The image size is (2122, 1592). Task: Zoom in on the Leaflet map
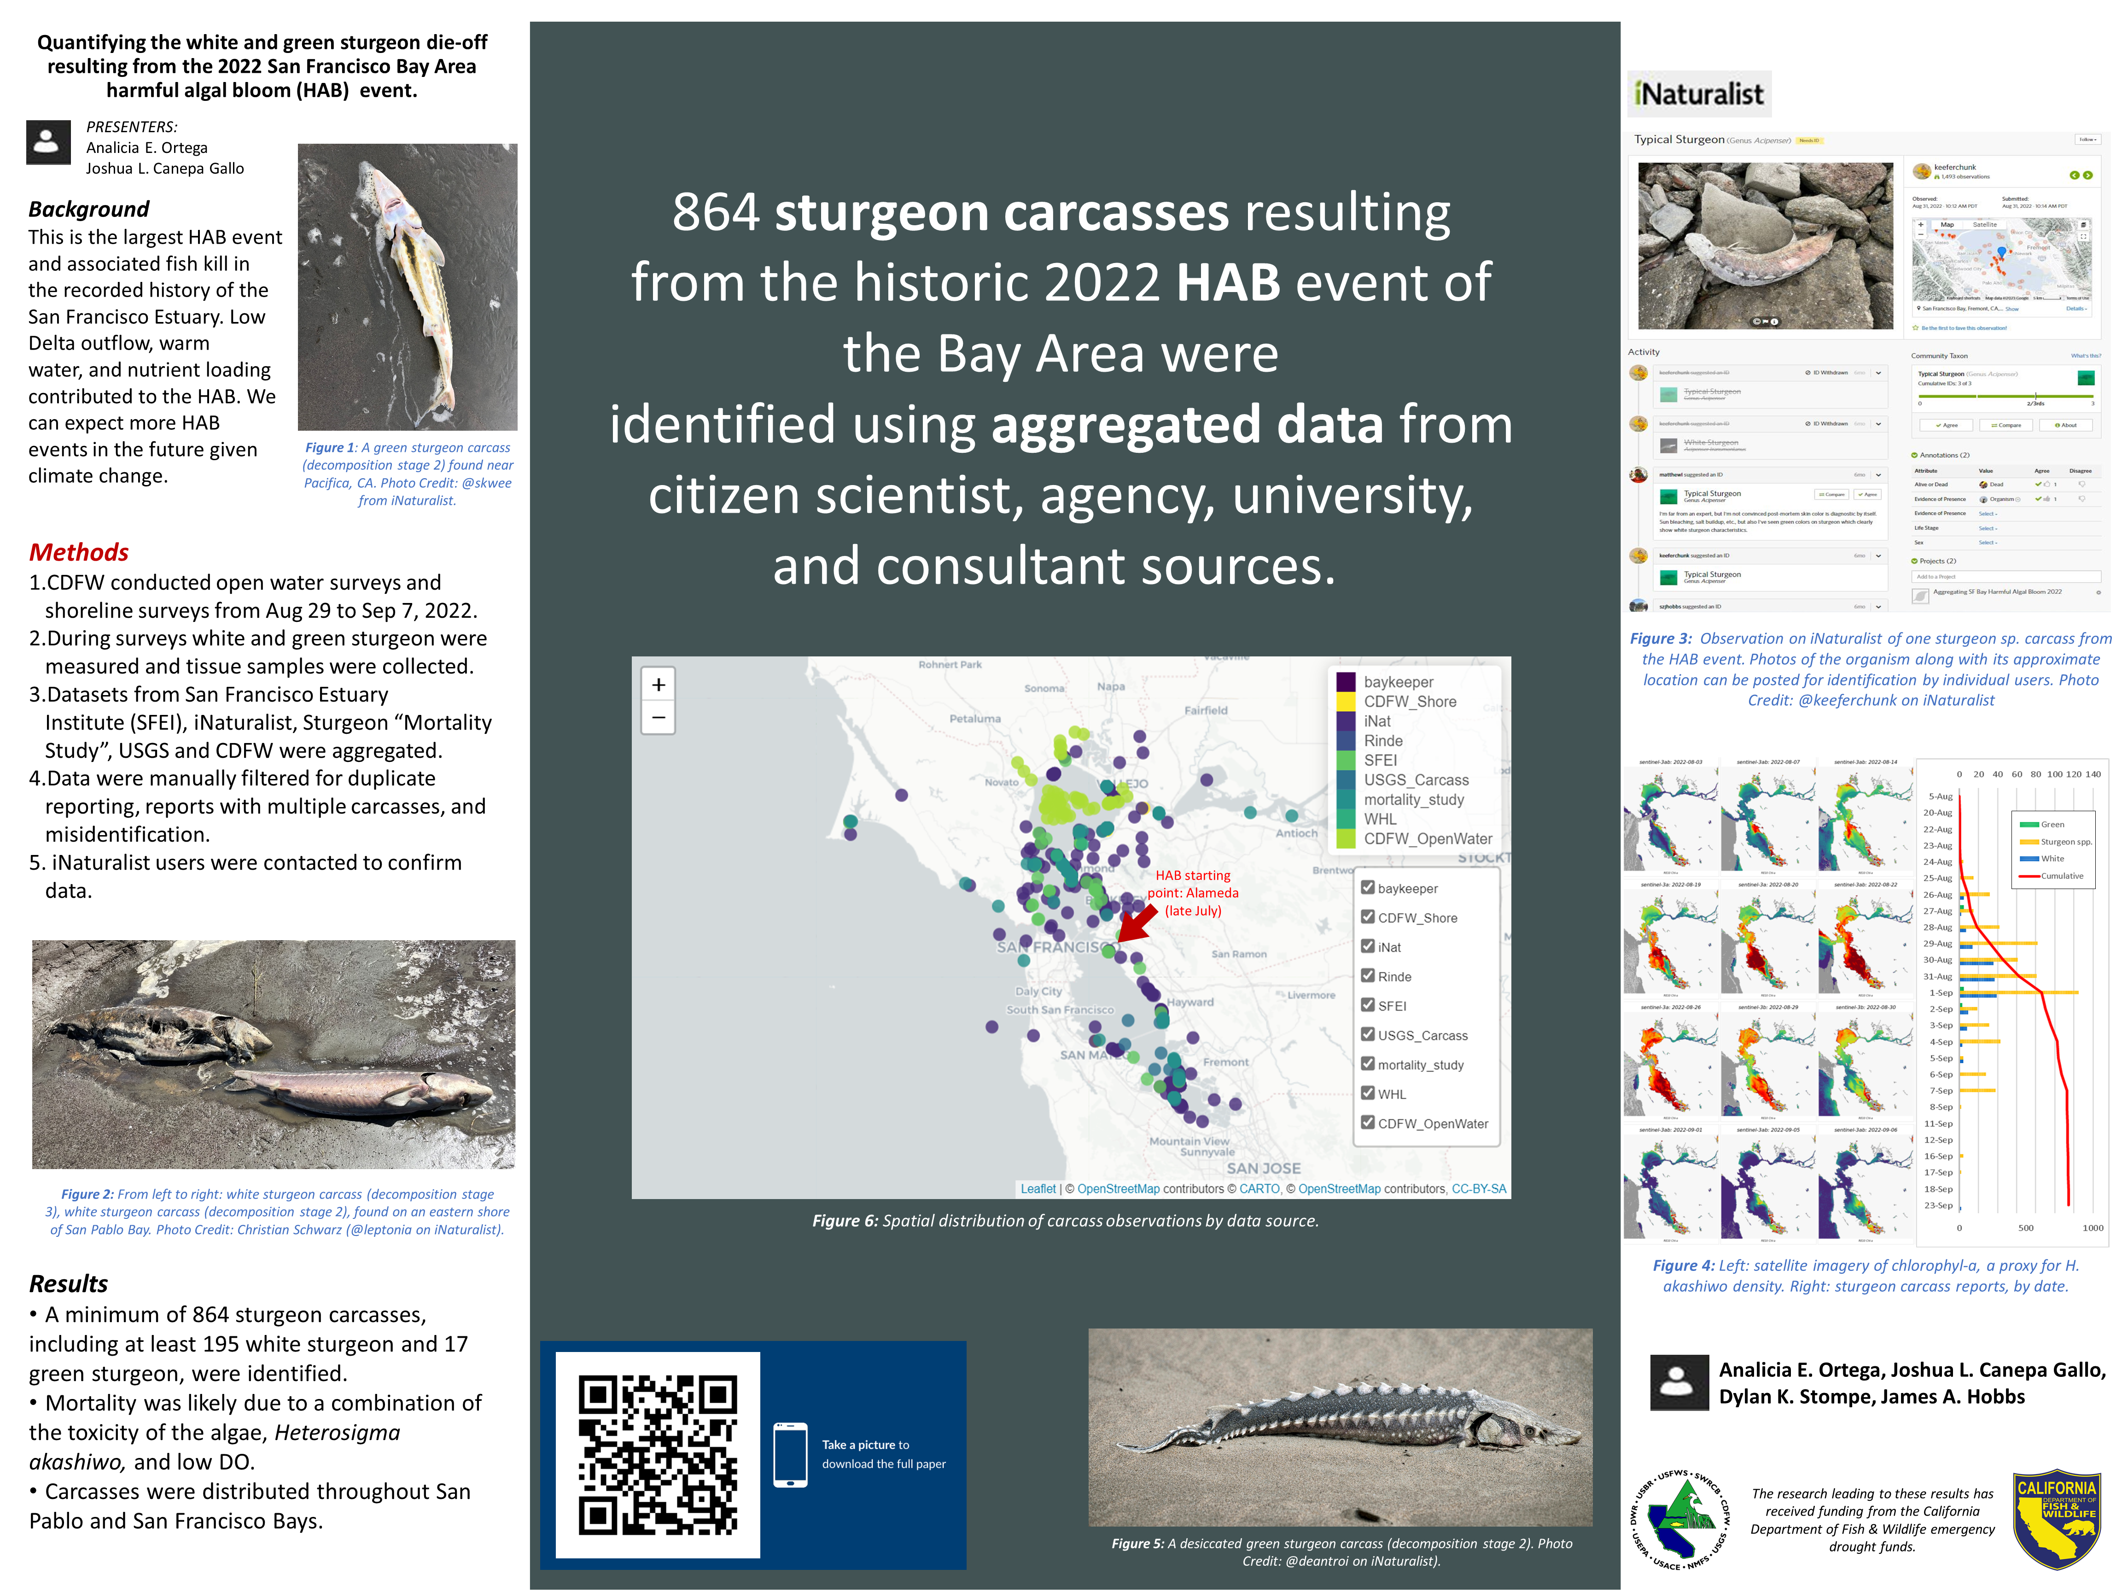(x=658, y=684)
